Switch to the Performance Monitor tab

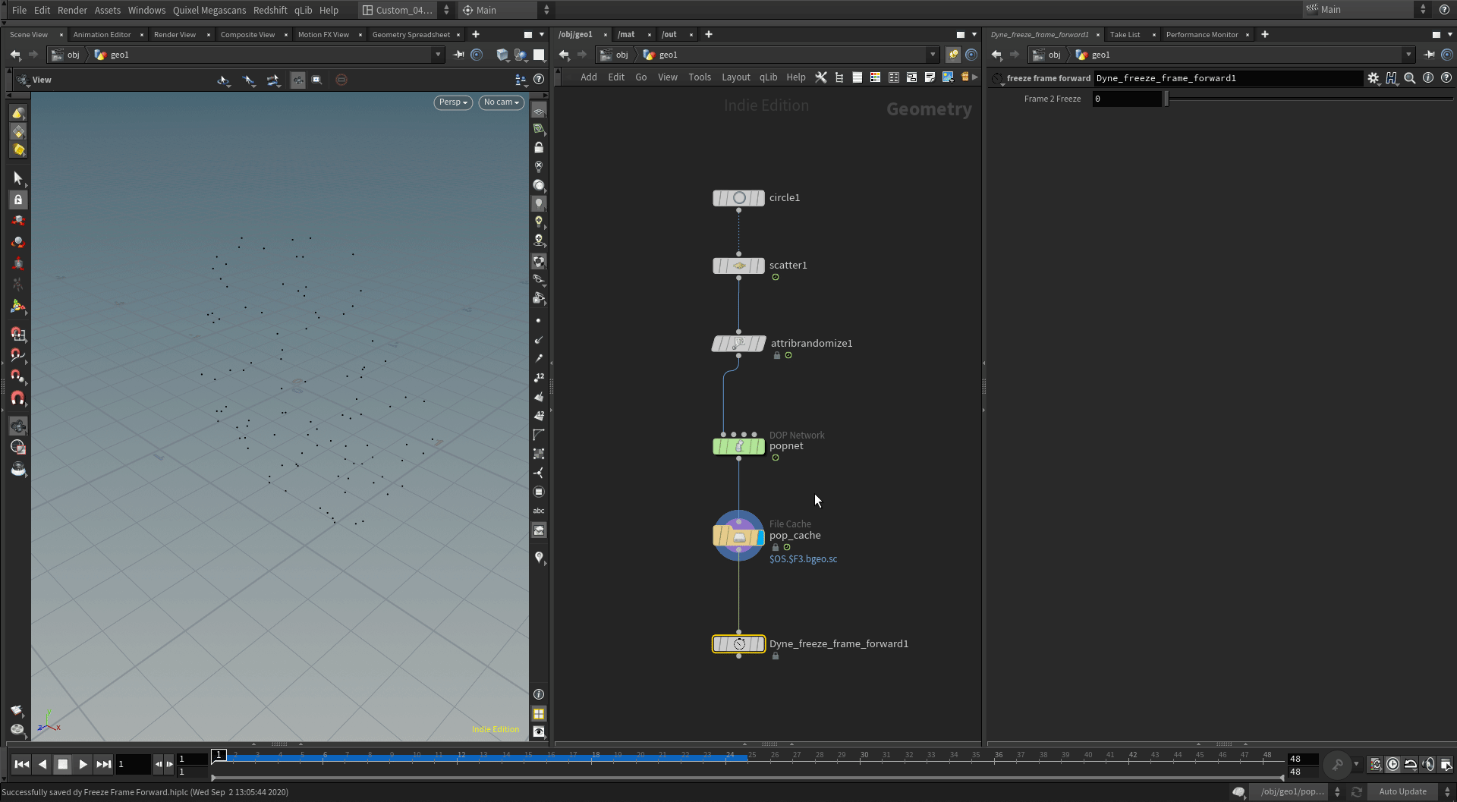click(1201, 34)
